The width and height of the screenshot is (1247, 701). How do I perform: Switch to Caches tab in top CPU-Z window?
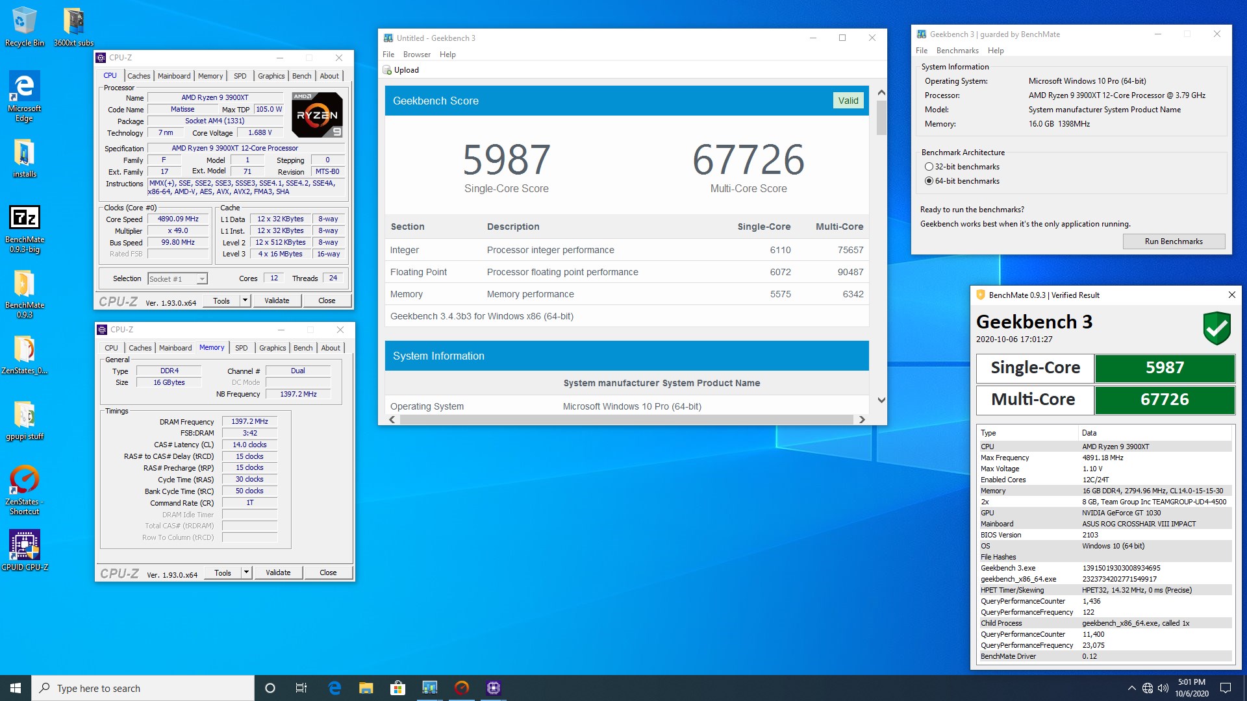click(x=138, y=76)
